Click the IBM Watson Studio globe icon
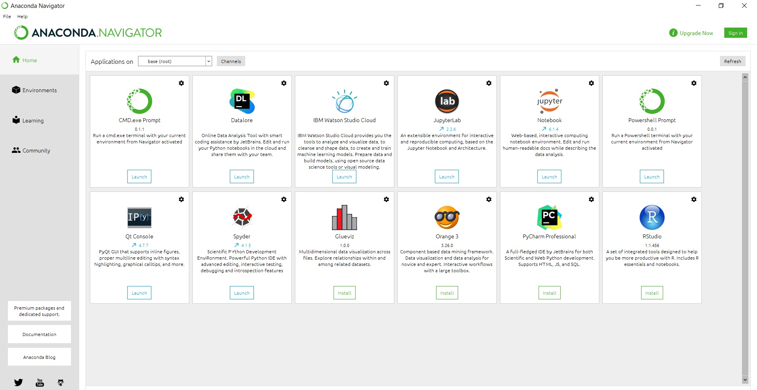This screenshot has width=757, height=390. (x=345, y=101)
